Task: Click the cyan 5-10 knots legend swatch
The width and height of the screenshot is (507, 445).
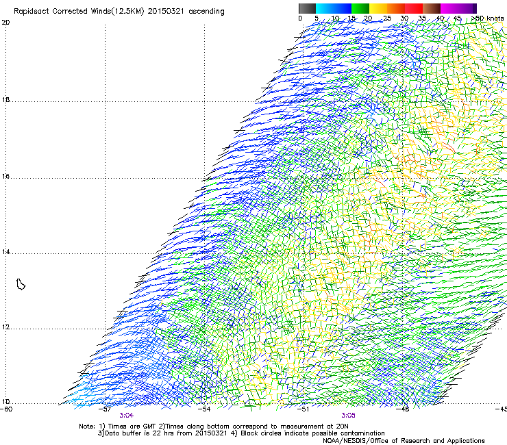Action: 325,8
